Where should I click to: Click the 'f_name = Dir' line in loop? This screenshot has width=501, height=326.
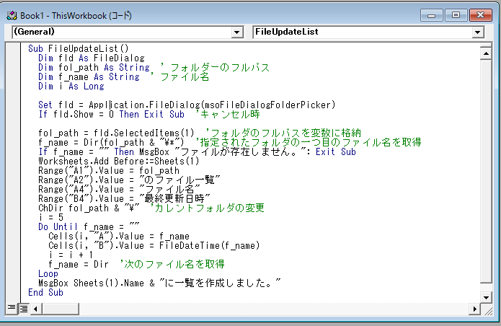tap(79, 264)
